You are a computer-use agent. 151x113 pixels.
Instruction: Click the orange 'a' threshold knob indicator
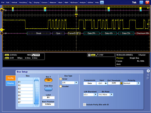[121, 83]
